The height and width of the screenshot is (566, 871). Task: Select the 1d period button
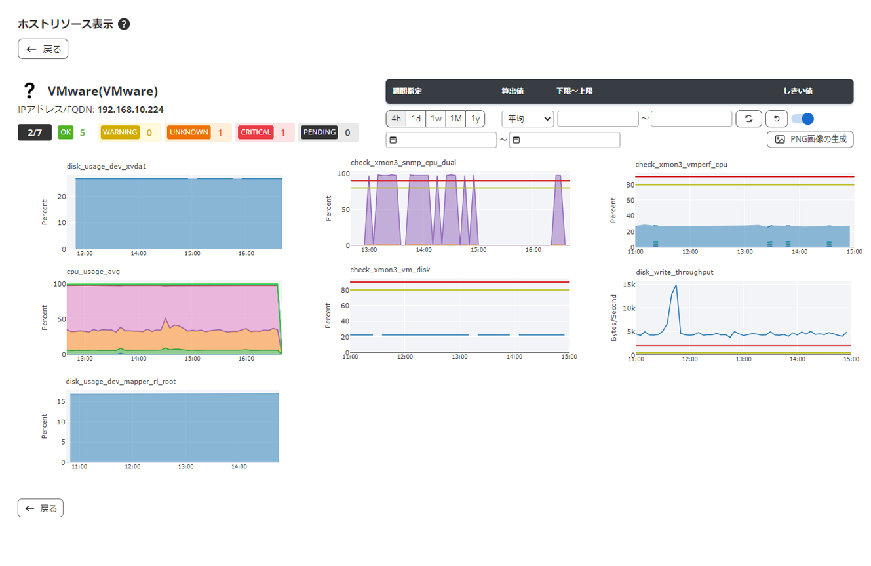[416, 119]
